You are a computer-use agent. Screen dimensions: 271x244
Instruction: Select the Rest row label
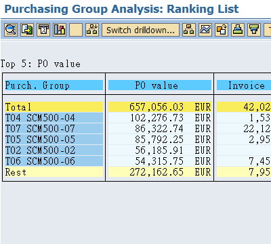[54, 172]
